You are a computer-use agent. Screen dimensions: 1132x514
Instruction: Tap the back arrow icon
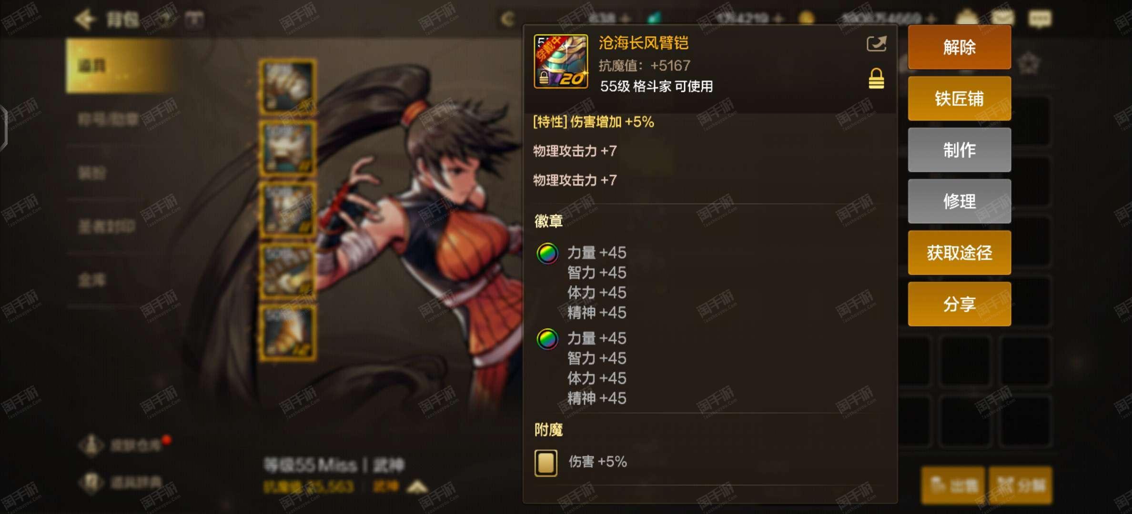click(x=86, y=20)
